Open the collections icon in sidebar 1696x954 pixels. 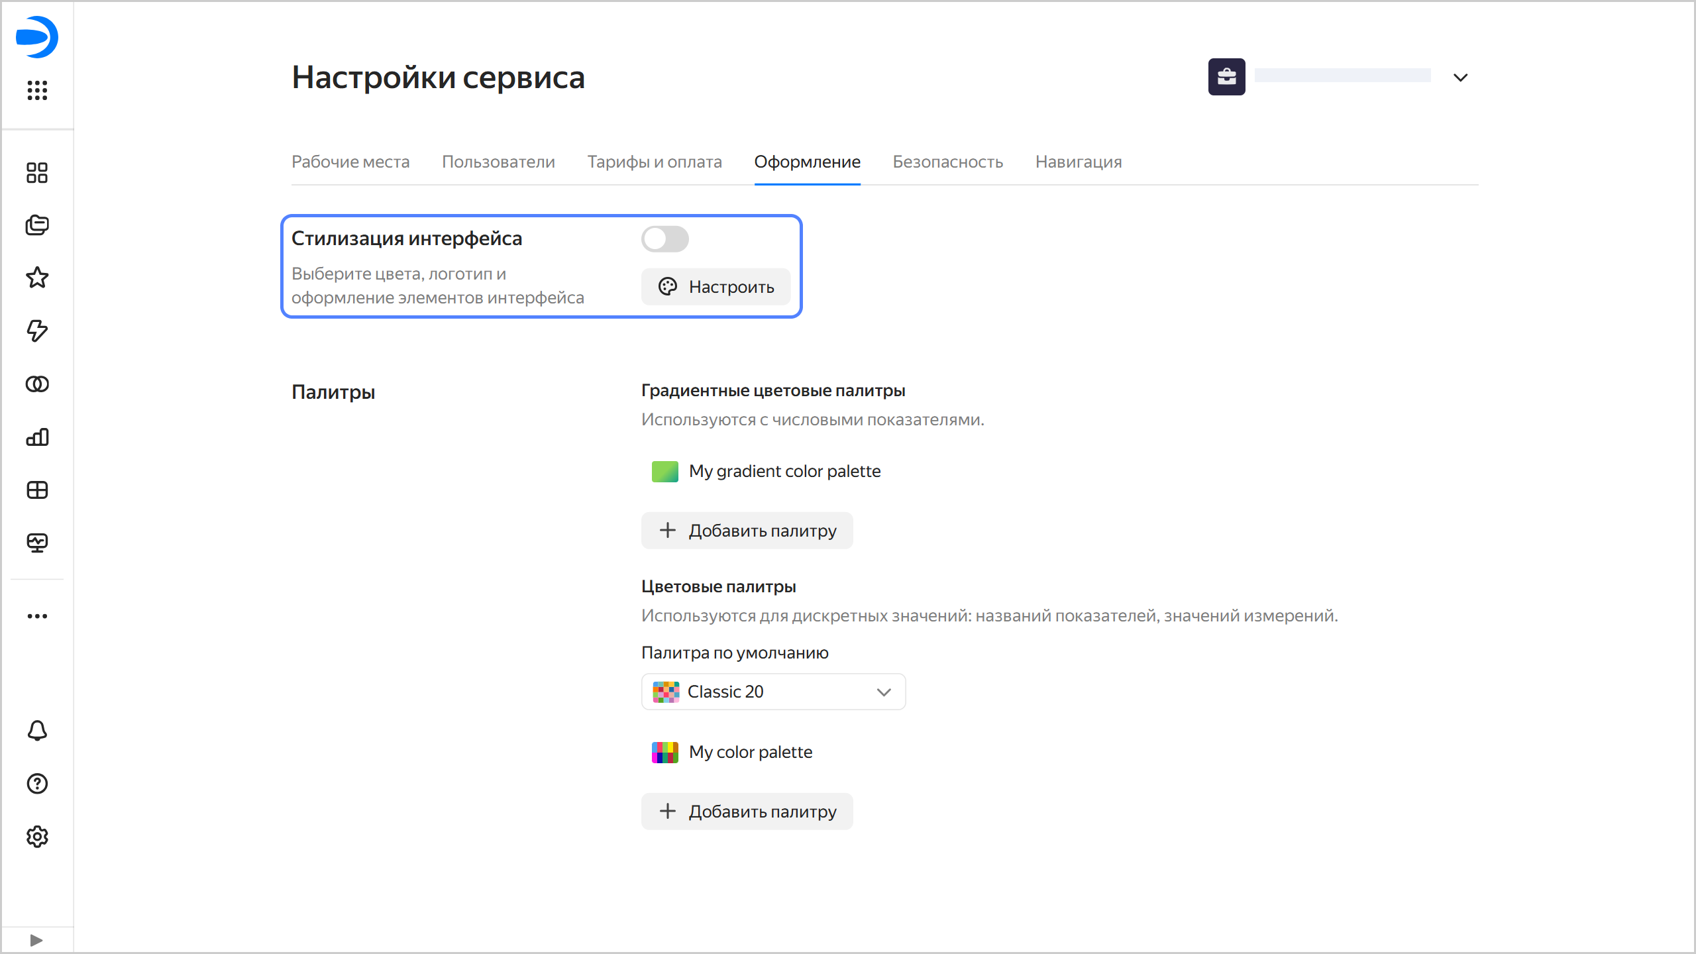click(37, 225)
